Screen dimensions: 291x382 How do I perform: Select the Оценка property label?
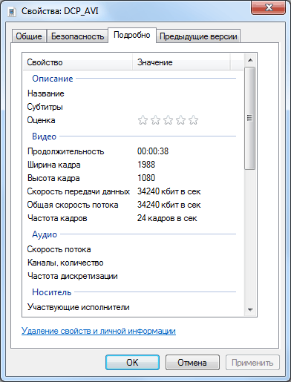[x=41, y=120]
